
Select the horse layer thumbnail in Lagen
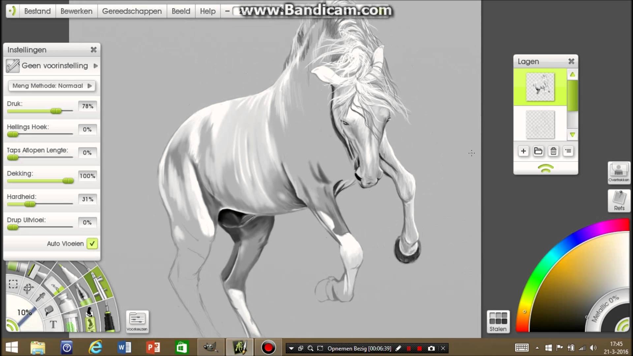(x=540, y=86)
